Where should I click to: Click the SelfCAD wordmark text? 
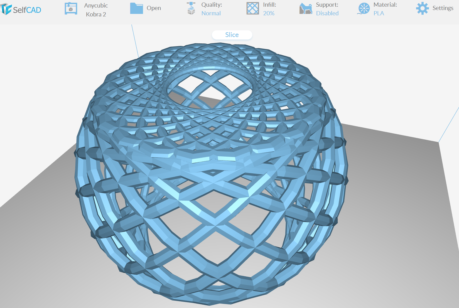27,10
